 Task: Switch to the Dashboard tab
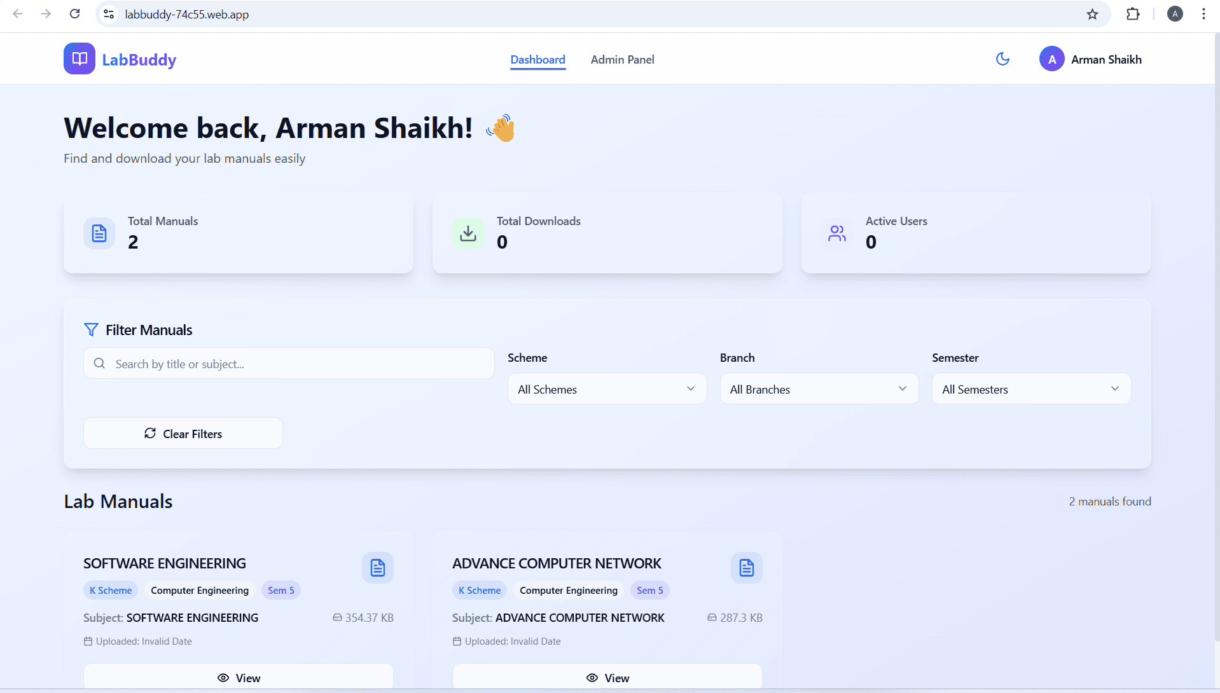537,60
